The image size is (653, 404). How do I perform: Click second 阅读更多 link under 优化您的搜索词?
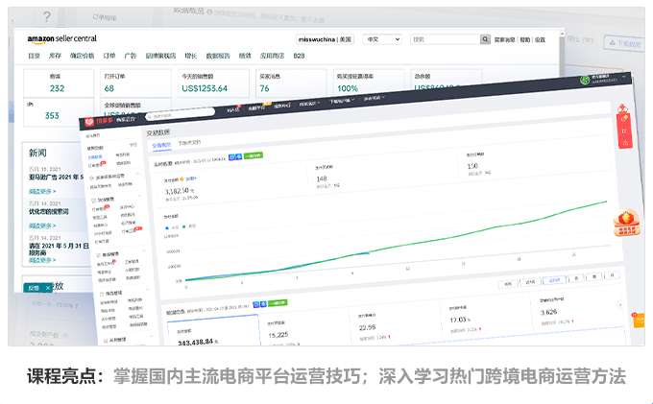click(x=42, y=226)
